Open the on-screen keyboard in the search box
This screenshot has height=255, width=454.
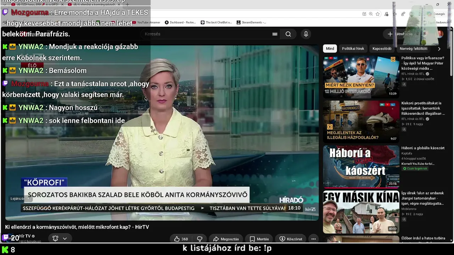(x=275, y=34)
